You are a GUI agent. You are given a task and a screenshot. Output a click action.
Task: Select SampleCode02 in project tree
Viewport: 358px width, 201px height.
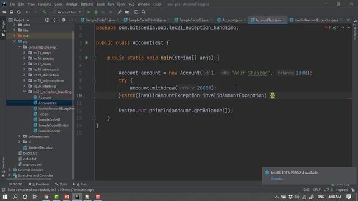point(49,131)
